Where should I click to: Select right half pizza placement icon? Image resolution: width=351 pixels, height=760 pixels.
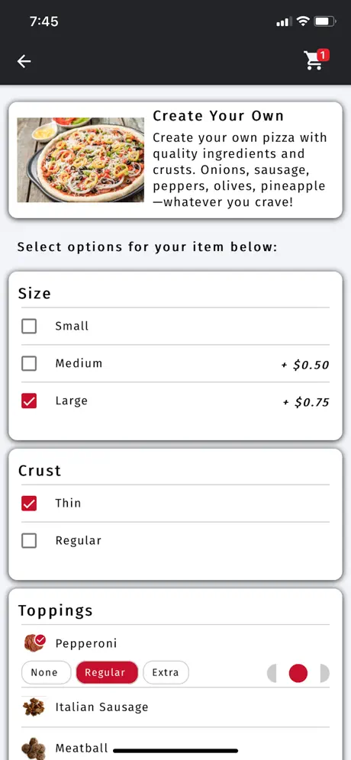tap(325, 673)
